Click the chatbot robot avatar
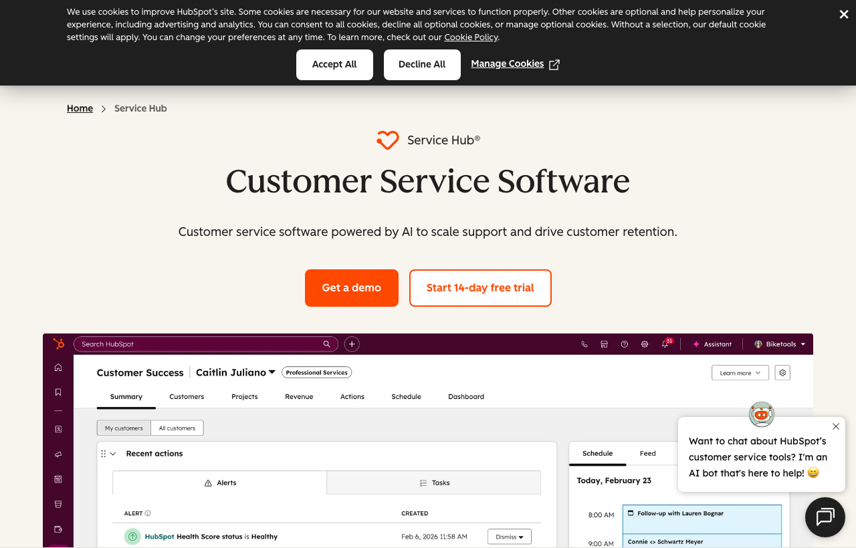This screenshot has height=548, width=856. click(762, 414)
